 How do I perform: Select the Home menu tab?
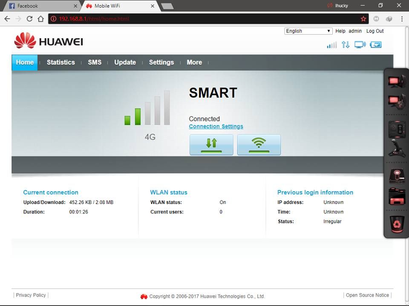click(x=25, y=62)
